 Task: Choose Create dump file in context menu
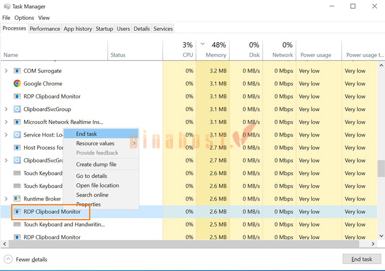click(101, 164)
